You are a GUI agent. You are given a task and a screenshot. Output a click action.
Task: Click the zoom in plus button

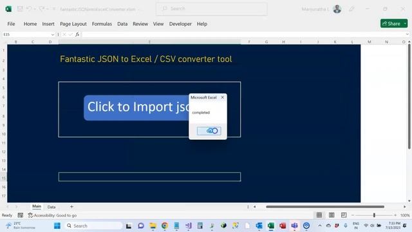click(x=395, y=215)
